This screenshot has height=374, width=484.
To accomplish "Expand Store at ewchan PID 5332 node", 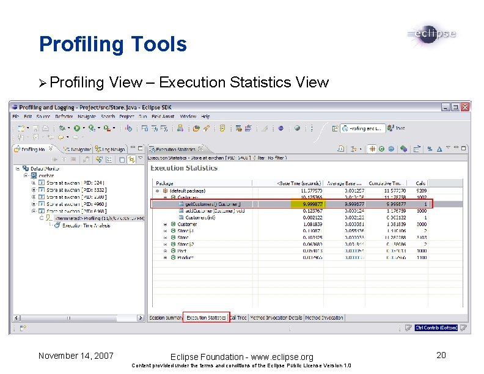I will point(34,190).
